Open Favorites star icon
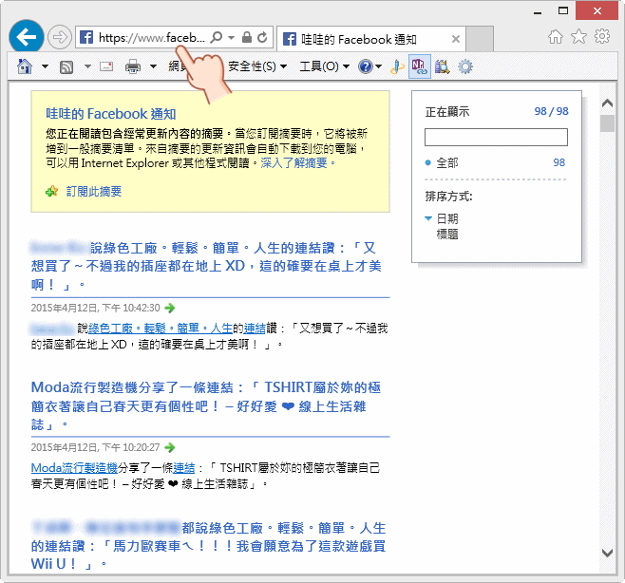Screen dimensions: 625x583 (x=578, y=36)
